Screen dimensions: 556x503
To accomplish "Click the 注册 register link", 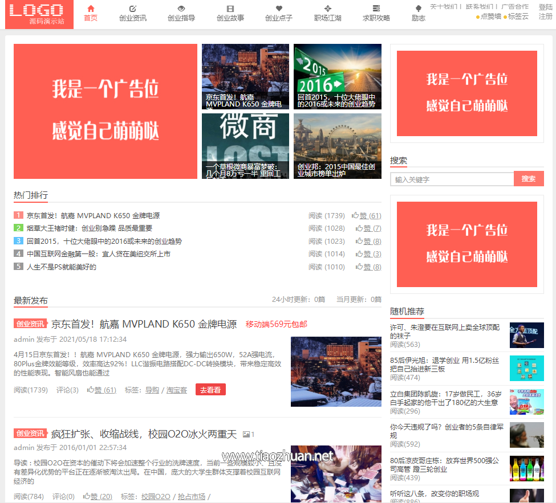I will [545, 17].
